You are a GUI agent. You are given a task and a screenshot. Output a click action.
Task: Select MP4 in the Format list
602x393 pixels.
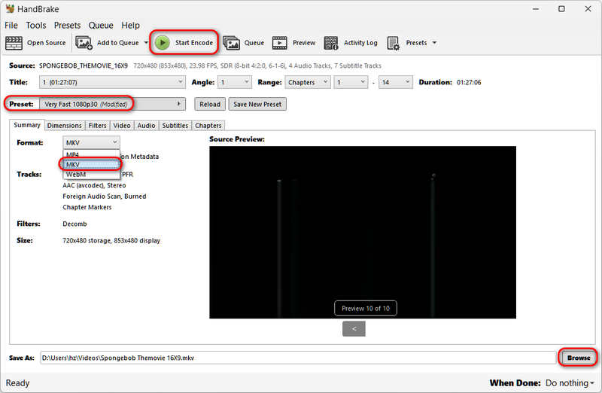coord(91,154)
